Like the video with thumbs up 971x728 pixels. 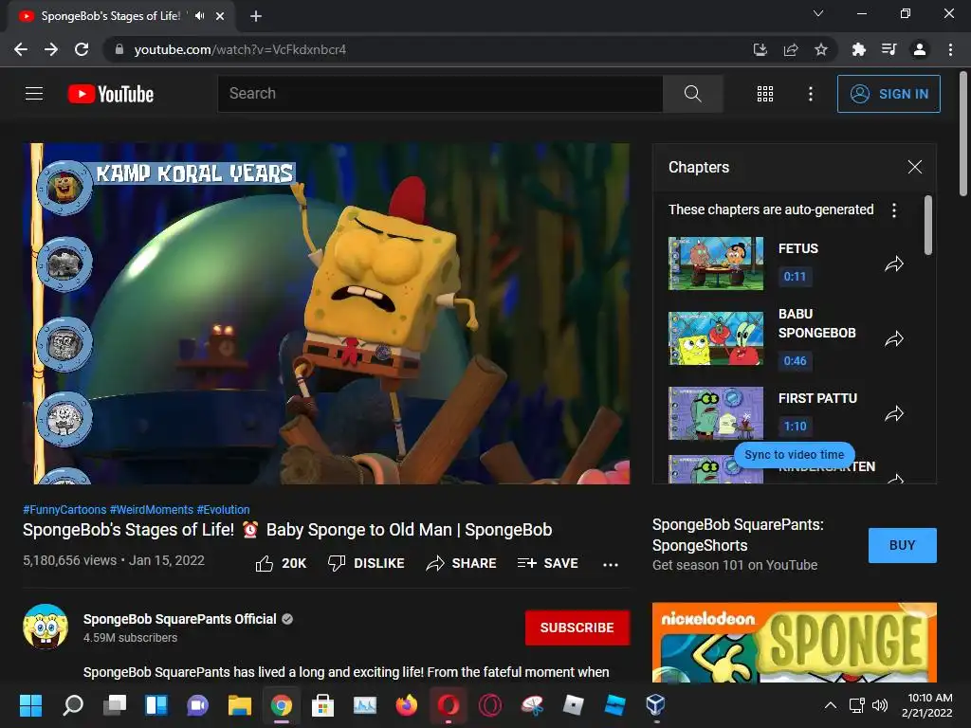(x=281, y=563)
